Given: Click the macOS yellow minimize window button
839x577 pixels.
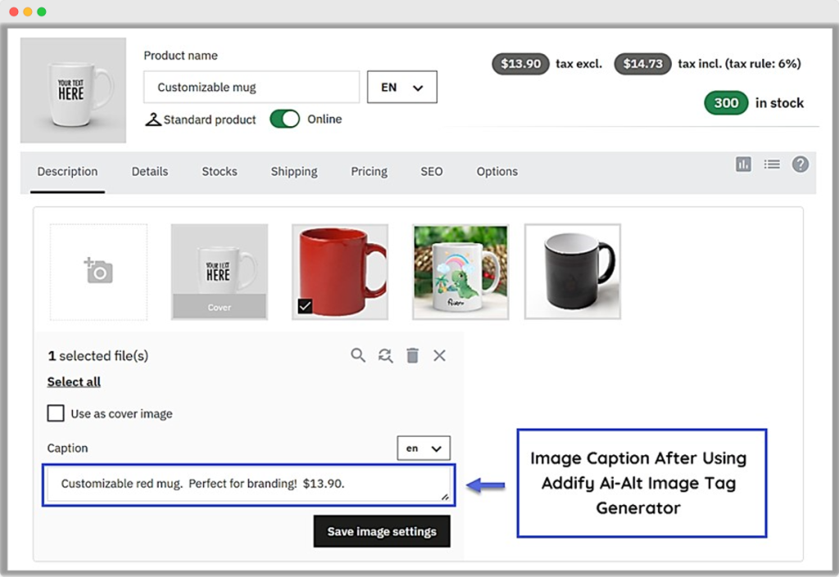Looking at the screenshot, I should [28, 11].
